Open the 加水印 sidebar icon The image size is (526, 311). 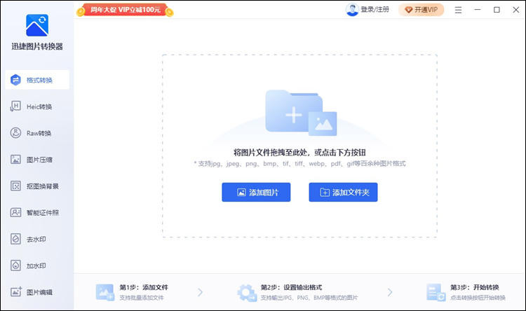[x=15, y=265]
